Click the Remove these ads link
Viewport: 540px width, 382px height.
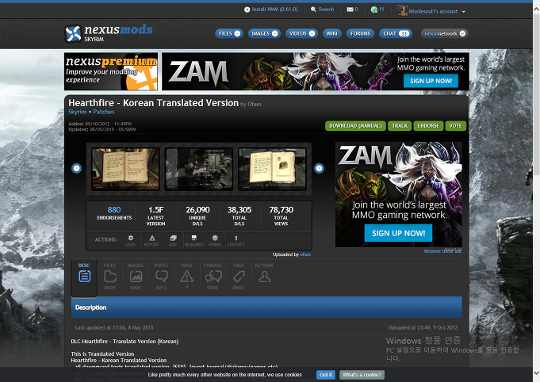point(442,251)
